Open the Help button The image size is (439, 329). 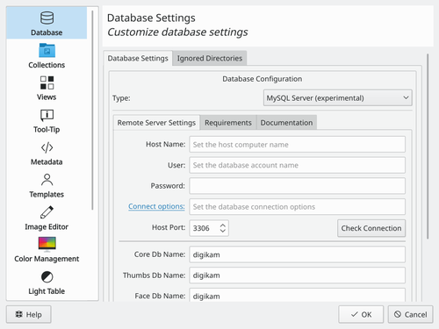click(28, 314)
